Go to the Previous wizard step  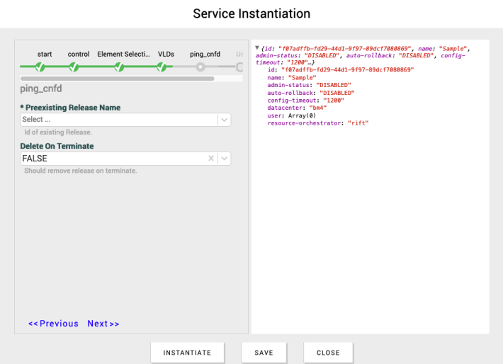tap(53, 324)
